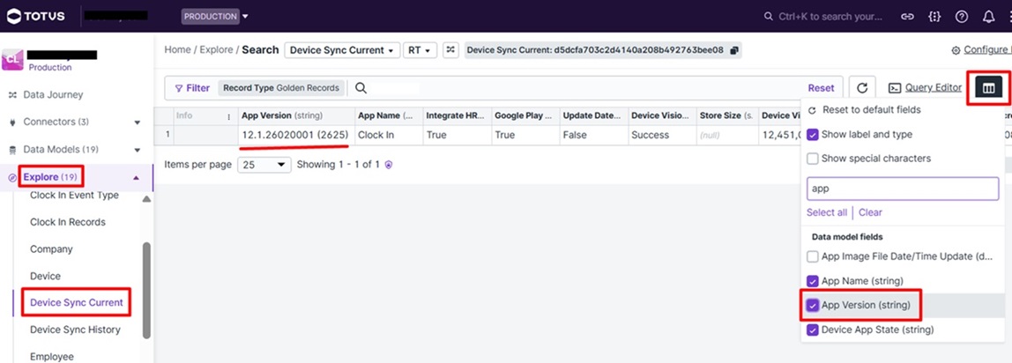This screenshot has height=363, width=1012.
Task: Open the PRODUCTION environment dropdown
Action: coord(215,16)
